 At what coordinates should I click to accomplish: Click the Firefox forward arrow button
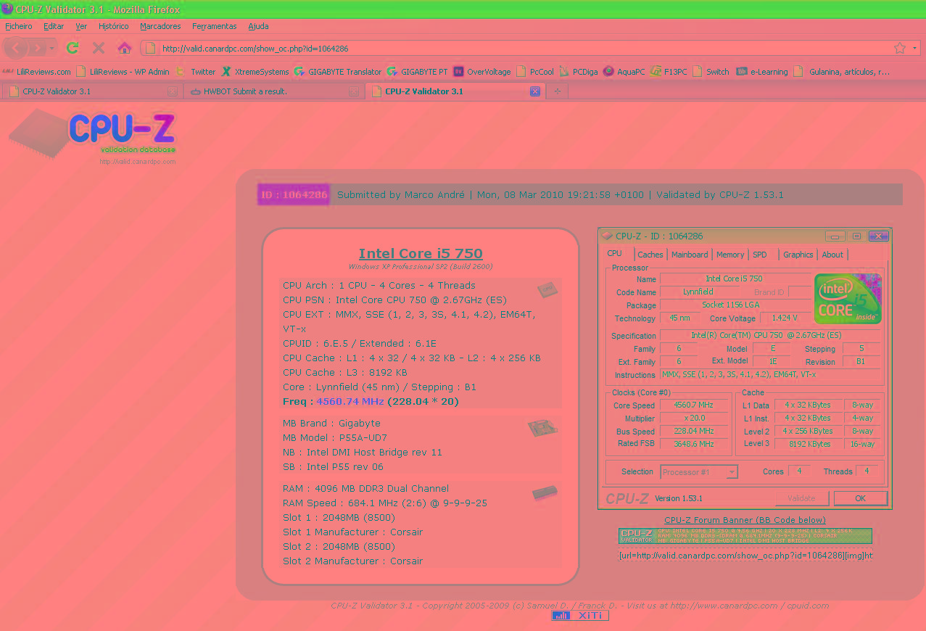click(37, 49)
